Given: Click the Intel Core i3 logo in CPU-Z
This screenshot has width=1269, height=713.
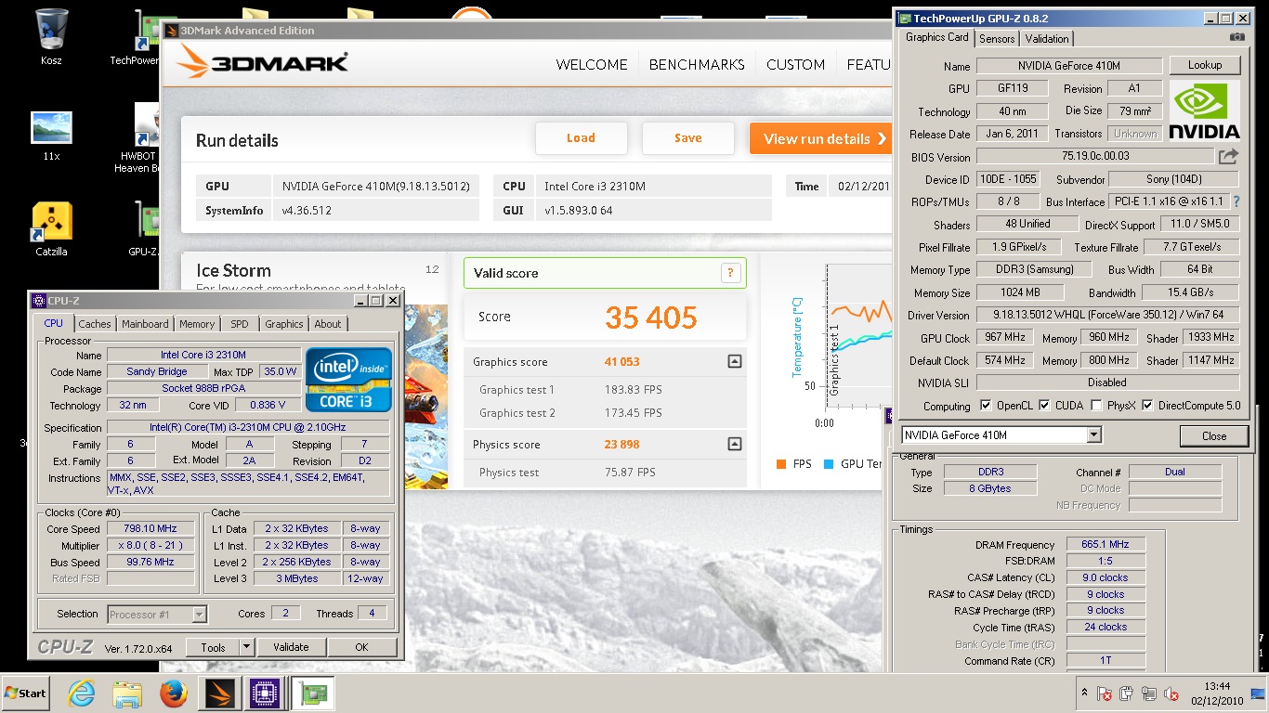Looking at the screenshot, I should (348, 379).
